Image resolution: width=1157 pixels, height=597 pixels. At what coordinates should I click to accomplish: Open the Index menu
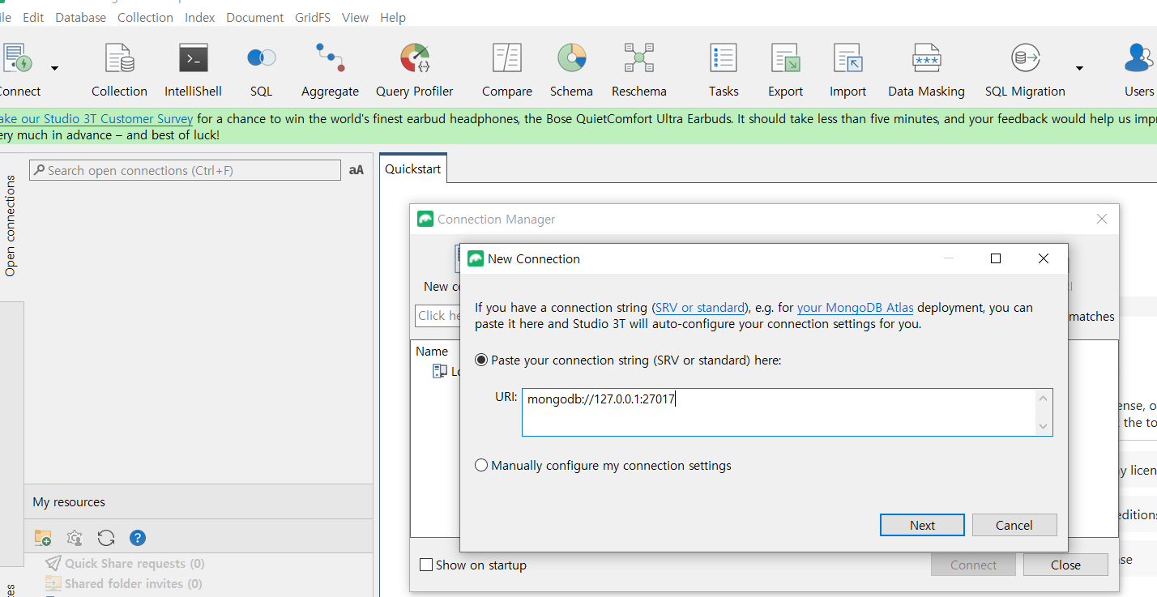pos(200,17)
